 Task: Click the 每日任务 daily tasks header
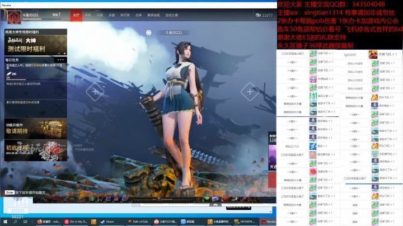pyautogui.click(x=12, y=60)
